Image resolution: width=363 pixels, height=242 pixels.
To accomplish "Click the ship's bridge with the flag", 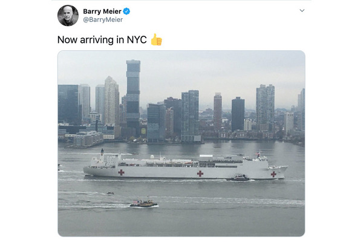I will click(260, 157).
